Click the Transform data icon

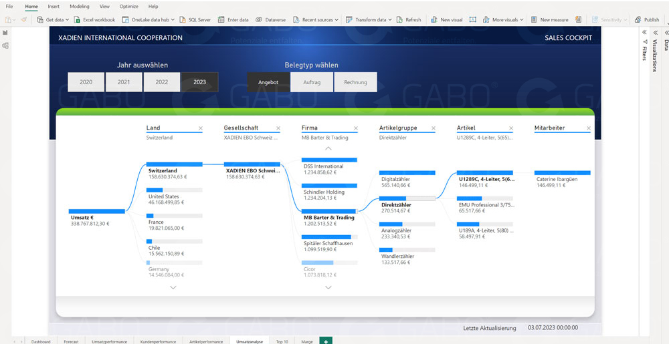pos(349,19)
